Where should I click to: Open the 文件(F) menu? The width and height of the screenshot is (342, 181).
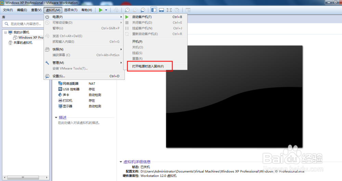[x=8, y=10]
